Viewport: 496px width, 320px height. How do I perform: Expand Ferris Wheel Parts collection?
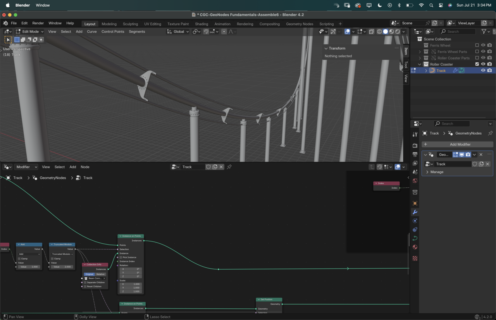[x=420, y=51]
